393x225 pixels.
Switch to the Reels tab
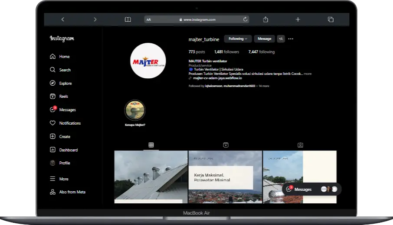[226, 145]
